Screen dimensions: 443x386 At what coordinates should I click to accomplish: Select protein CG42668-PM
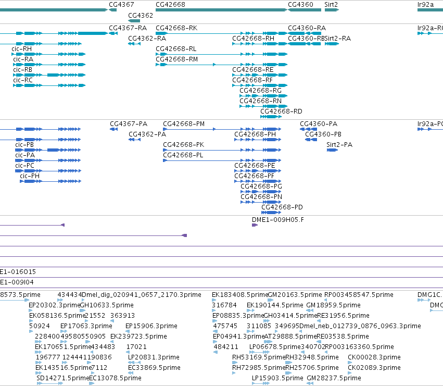pos(184,124)
